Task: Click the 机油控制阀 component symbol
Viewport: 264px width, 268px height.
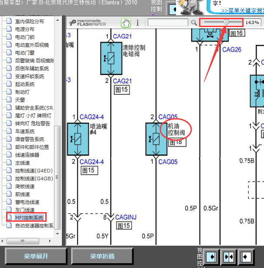Action: point(156,139)
